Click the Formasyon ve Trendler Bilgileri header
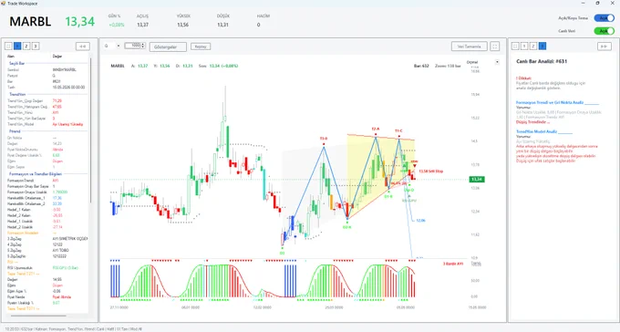 click(36, 174)
